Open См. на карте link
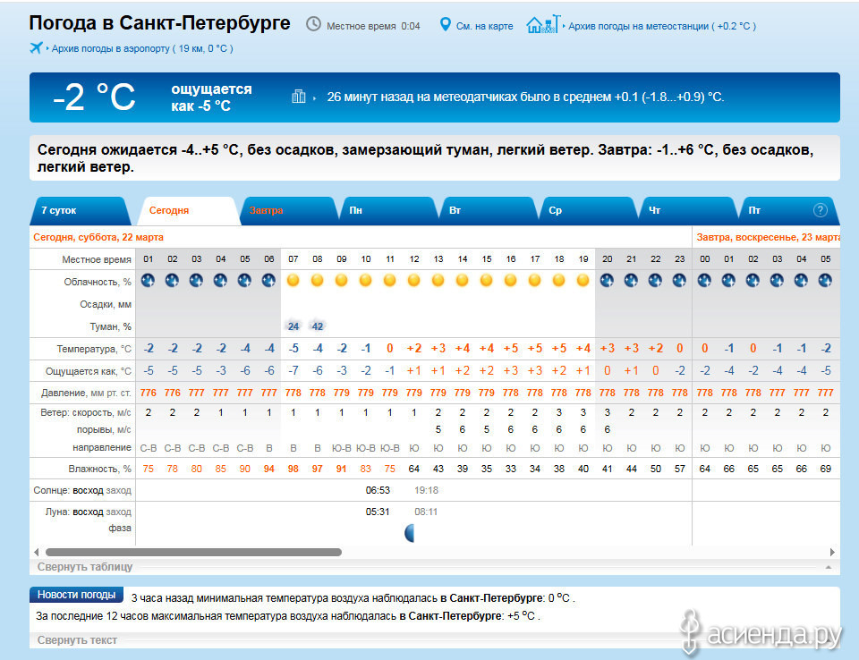The image size is (859, 660). 484,26
